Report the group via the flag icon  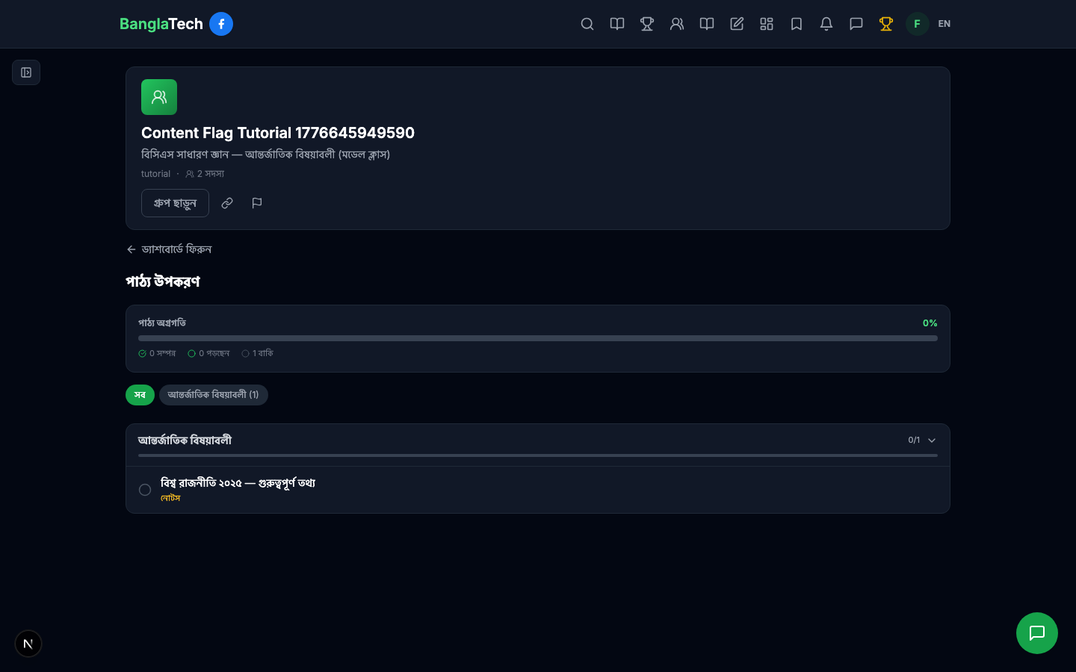click(257, 202)
